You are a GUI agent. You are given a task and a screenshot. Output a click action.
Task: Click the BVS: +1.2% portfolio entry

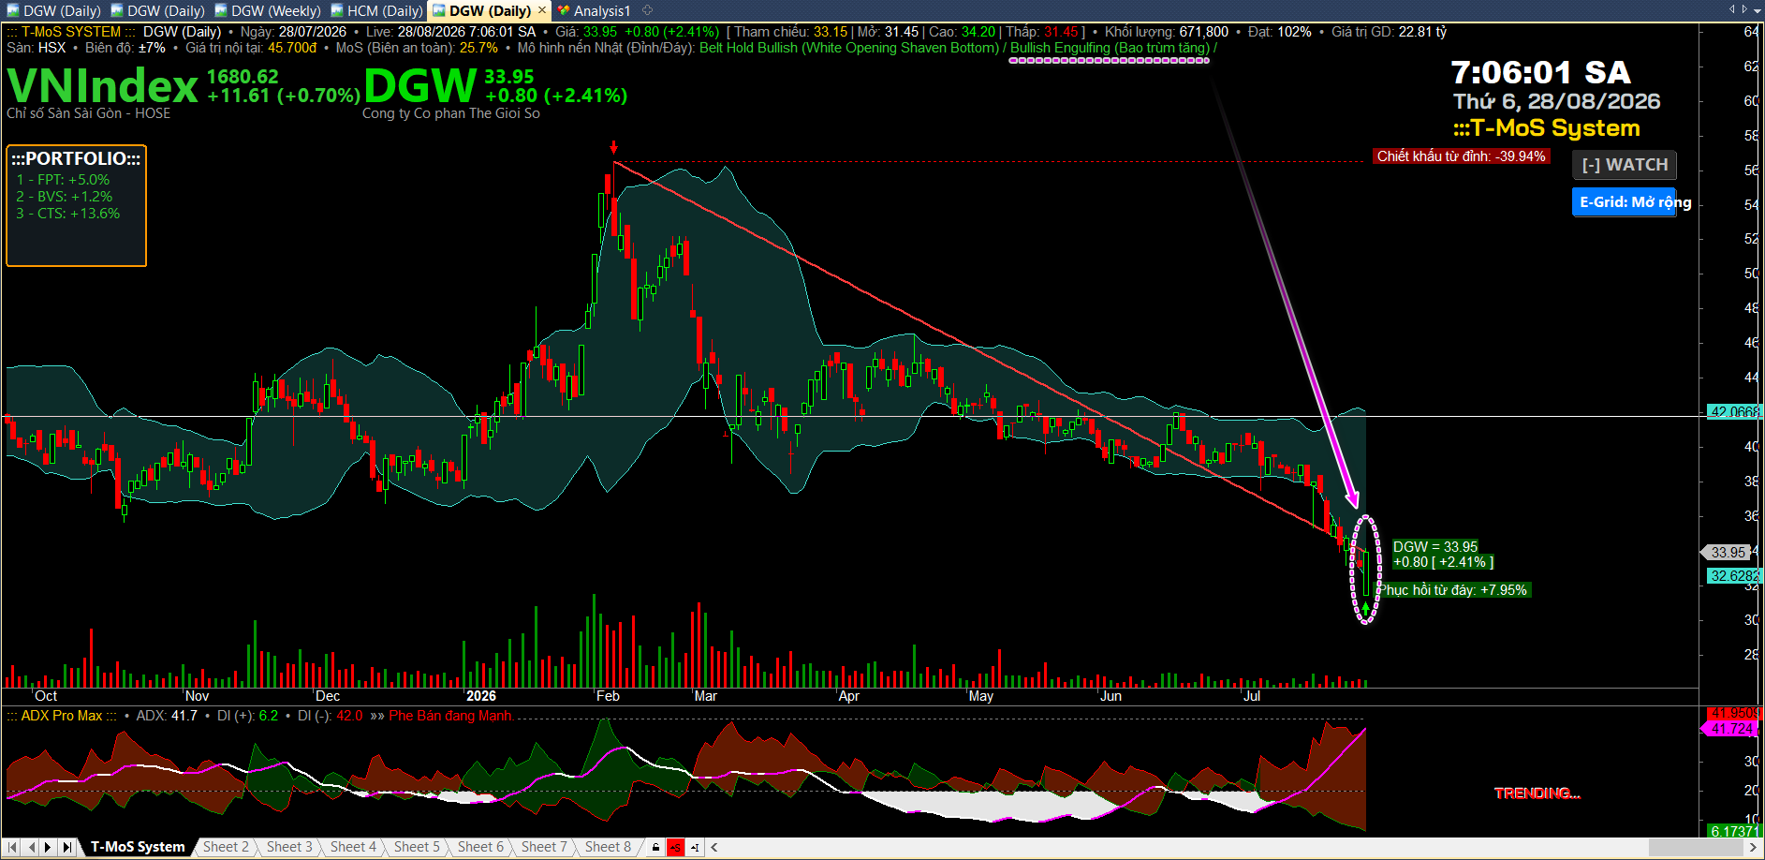[64, 197]
